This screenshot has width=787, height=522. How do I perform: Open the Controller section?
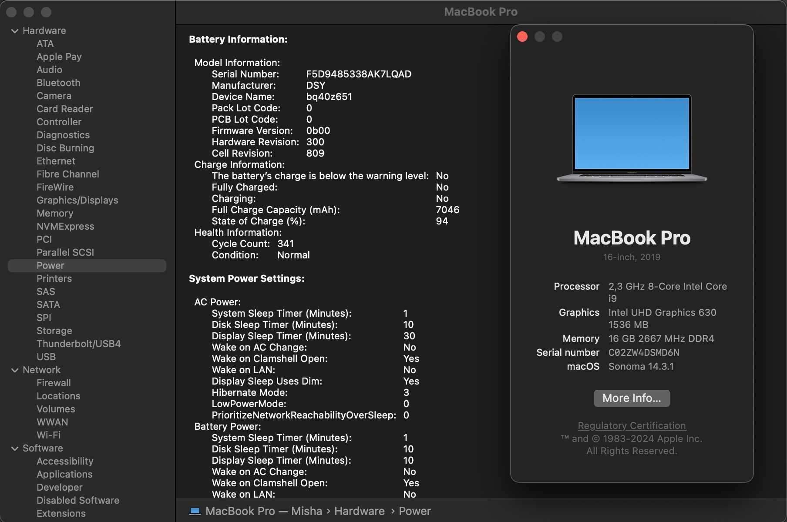[x=59, y=122]
